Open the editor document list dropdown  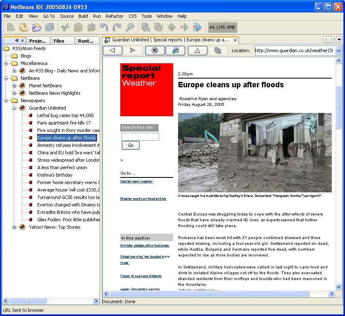(339, 40)
